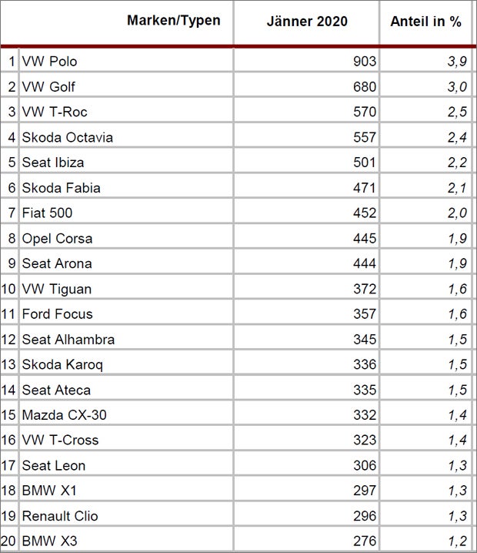The height and width of the screenshot is (553, 477).
Task: Click the VW Golf model name
Action: (x=48, y=87)
